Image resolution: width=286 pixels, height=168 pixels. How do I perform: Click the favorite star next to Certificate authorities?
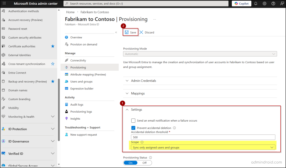[x=53, y=46]
